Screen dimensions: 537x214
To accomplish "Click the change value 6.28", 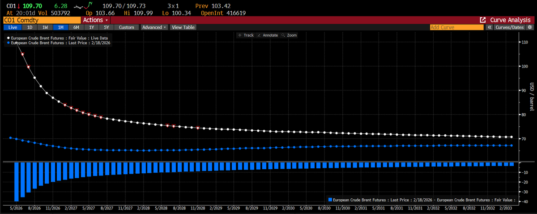I will pyautogui.click(x=60, y=6).
